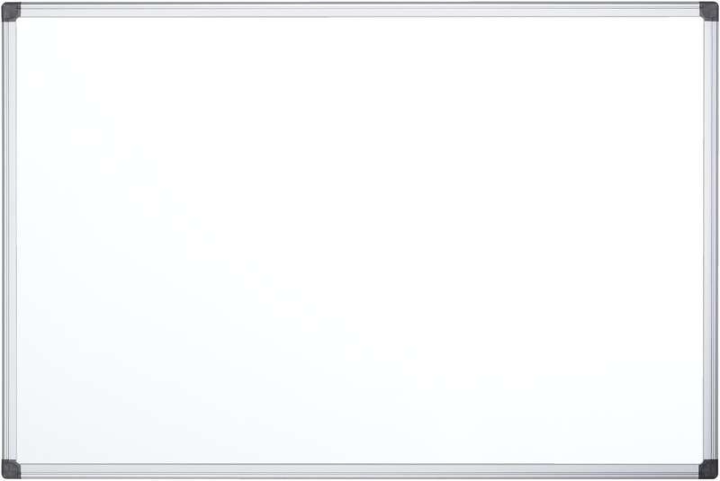Click the top-left gray corner cap

11,12
